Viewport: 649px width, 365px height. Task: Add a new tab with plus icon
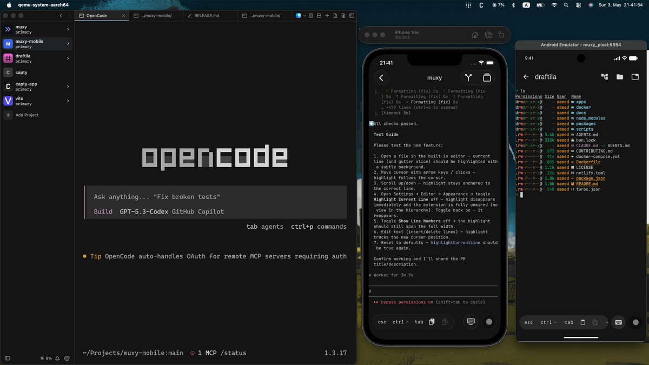[x=327, y=16]
